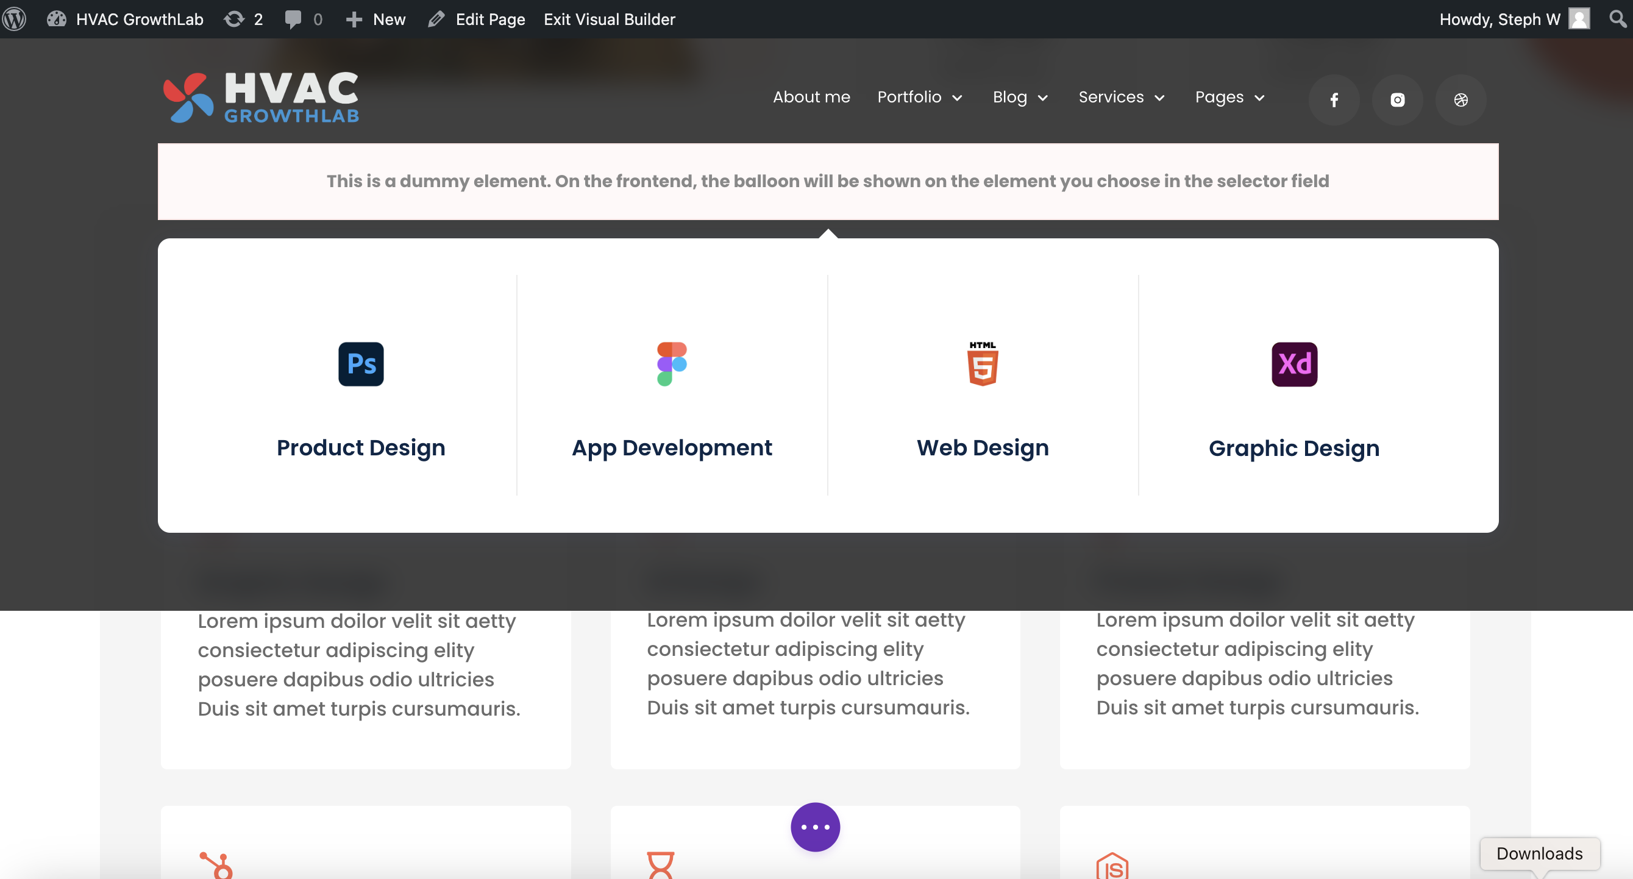This screenshot has height=879, width=1633.
Task: Select the Product Design heading
Action: point(361,447)
